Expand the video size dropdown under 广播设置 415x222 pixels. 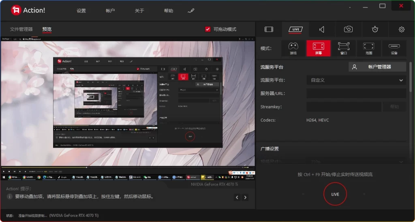click(x=356, y=161)
